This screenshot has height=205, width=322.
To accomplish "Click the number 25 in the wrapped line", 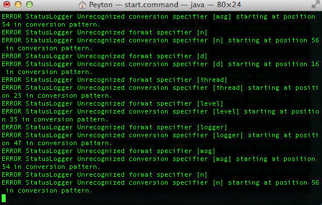I will point(18,95).
